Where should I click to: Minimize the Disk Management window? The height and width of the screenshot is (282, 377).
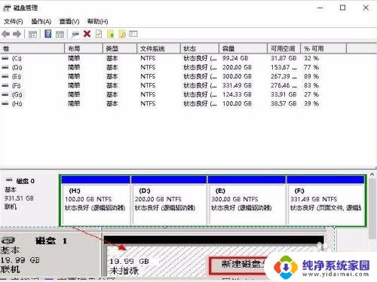320,8
